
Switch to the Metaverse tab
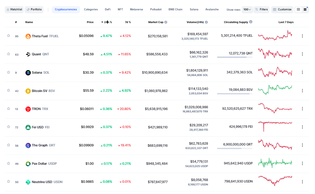pos(136,9)
